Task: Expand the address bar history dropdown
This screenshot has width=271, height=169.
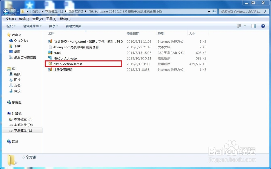Action: [x=209, y=12]
